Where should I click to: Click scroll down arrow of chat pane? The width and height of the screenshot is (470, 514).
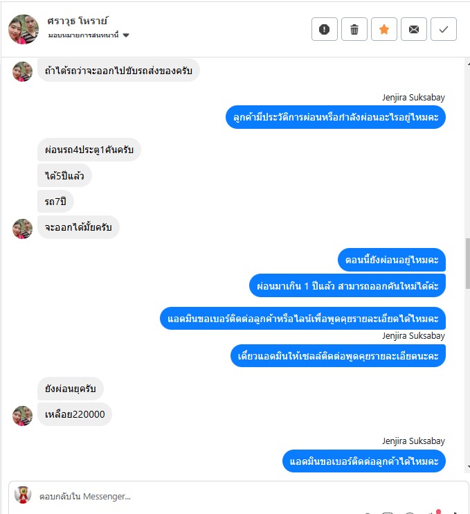pyautogui.click(x=469, y=466)
